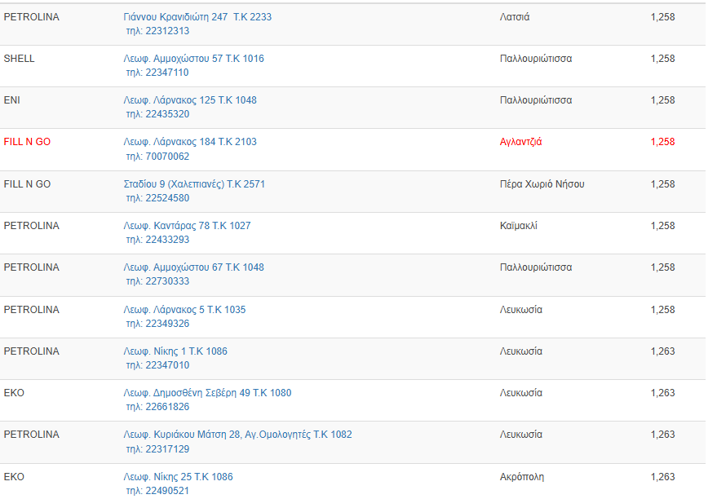This screenshot has width=717, height=499.
Task: Click phone number 22312313
Action: [x=166, y=31]
